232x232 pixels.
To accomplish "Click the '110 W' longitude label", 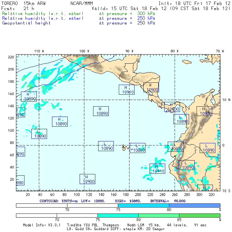I will [x=39, y=51].
